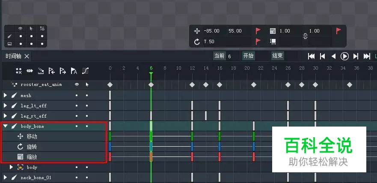Click the 结束 end frame button
The height and width of the screenshot is (183, 377).
pyautogui.click(x=277, y=56)
